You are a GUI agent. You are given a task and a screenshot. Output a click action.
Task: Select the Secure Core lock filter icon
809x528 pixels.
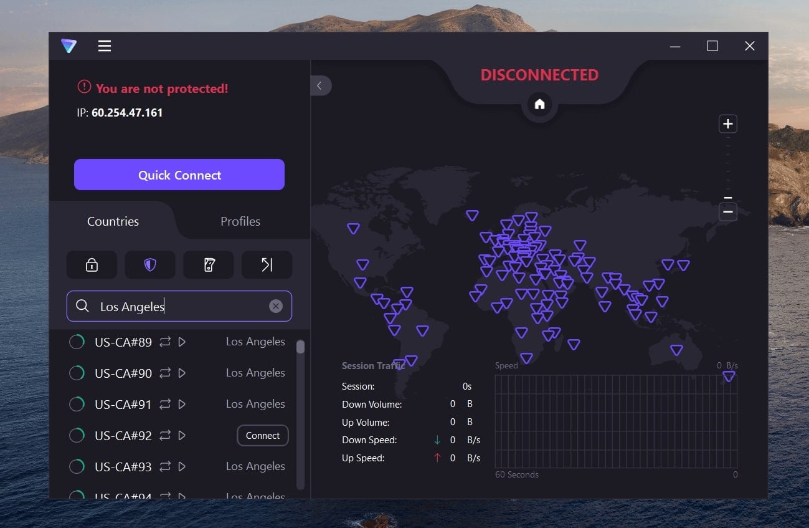click(92, 264)
